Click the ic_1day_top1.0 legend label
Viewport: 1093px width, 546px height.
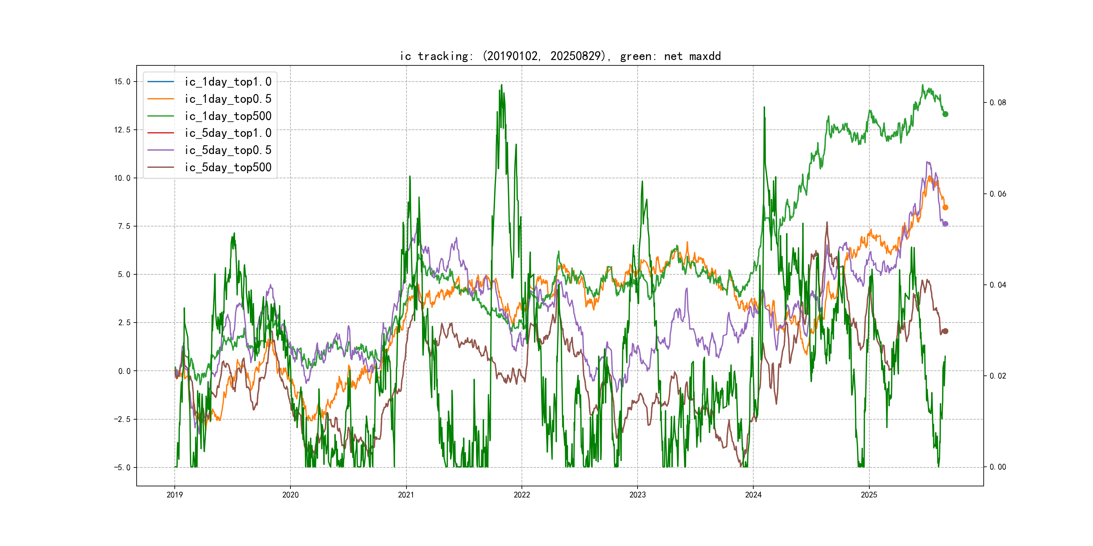coord(228,82)
